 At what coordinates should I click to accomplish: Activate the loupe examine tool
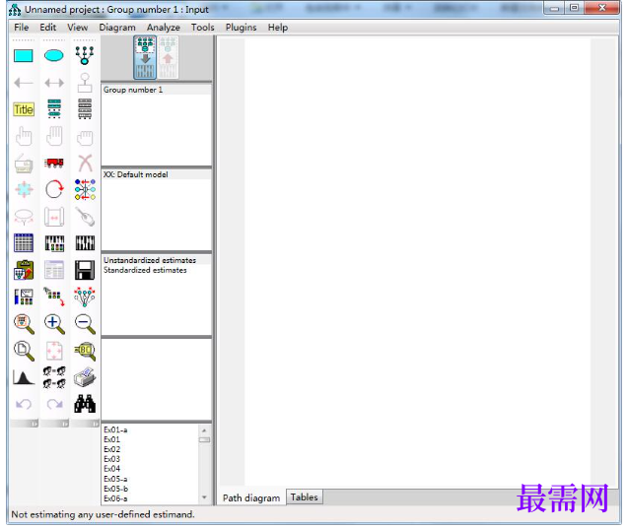tap(85, 351)
